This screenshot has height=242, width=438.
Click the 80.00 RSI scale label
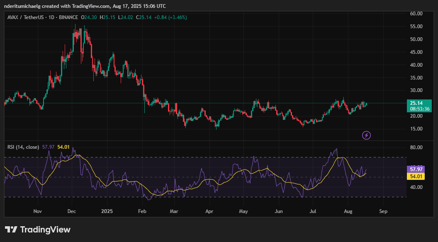(416, 148)
